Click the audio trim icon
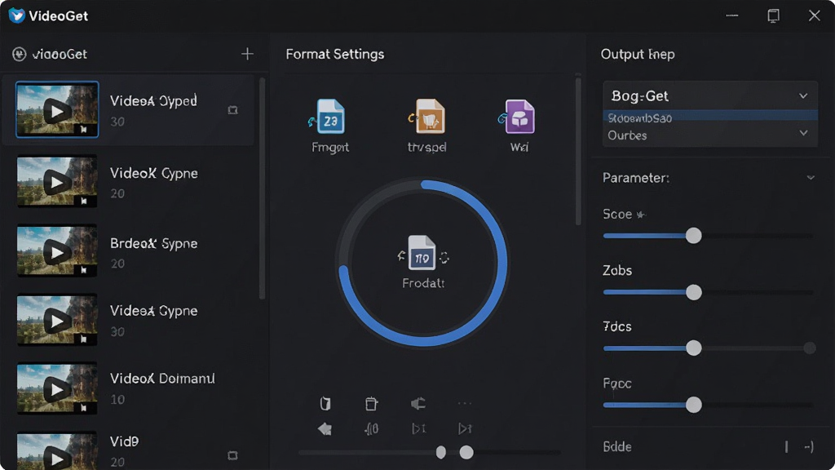 (372, 429)
